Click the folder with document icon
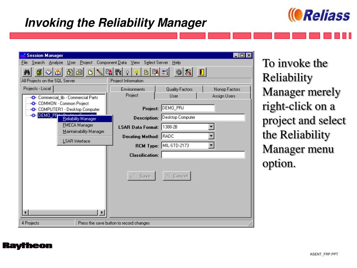 (x=79, y=72)
